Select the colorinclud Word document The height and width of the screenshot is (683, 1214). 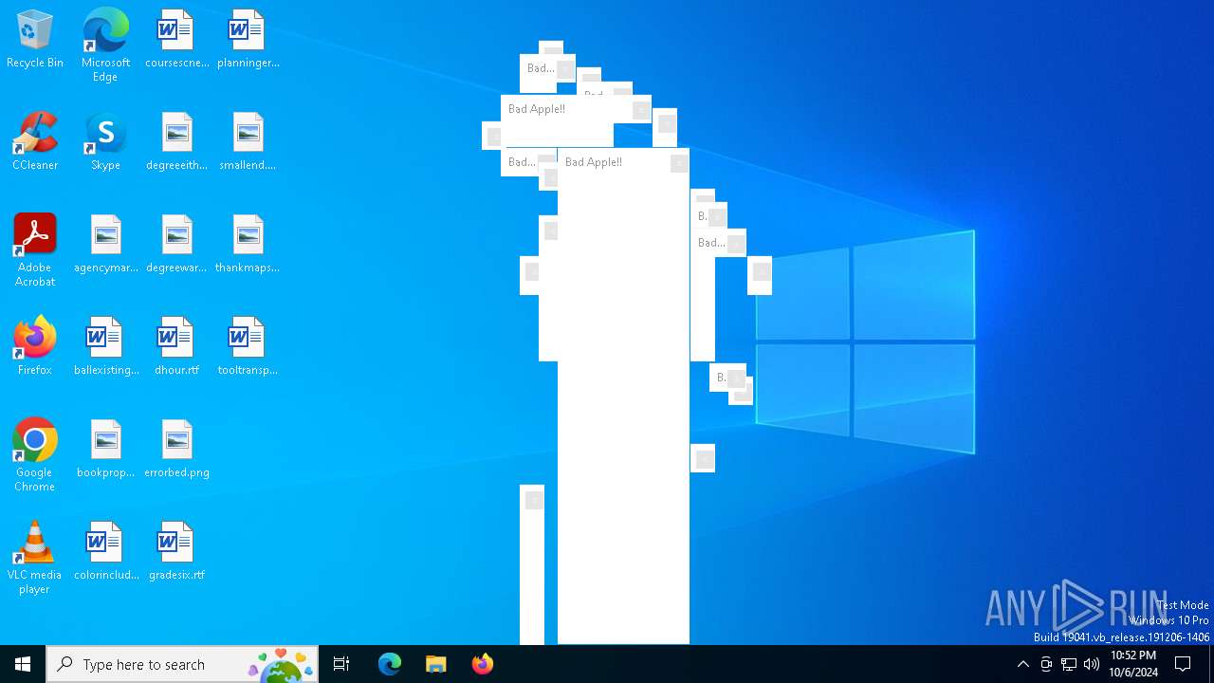[x=105, y=552]
